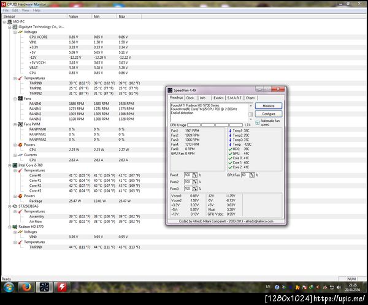368x305 pixels.
Task: Click the SpeedFan detection log scrollbar
Action: [x=251, y=113]
